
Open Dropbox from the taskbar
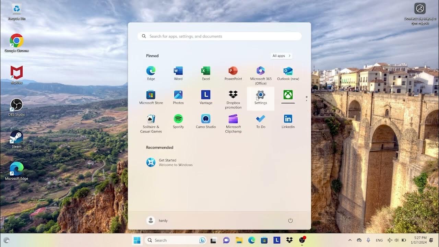[x=288, y=240]
